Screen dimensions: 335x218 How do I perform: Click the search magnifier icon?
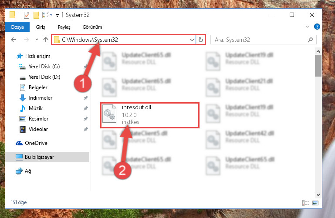pyautogui.click(x=310, y=40)
